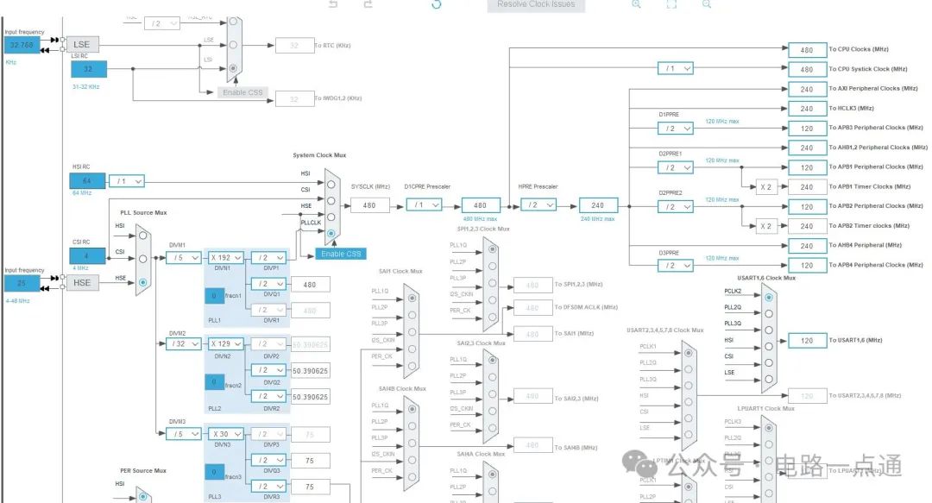Click the DIVQ1 output 480 value box

[310, 285]
